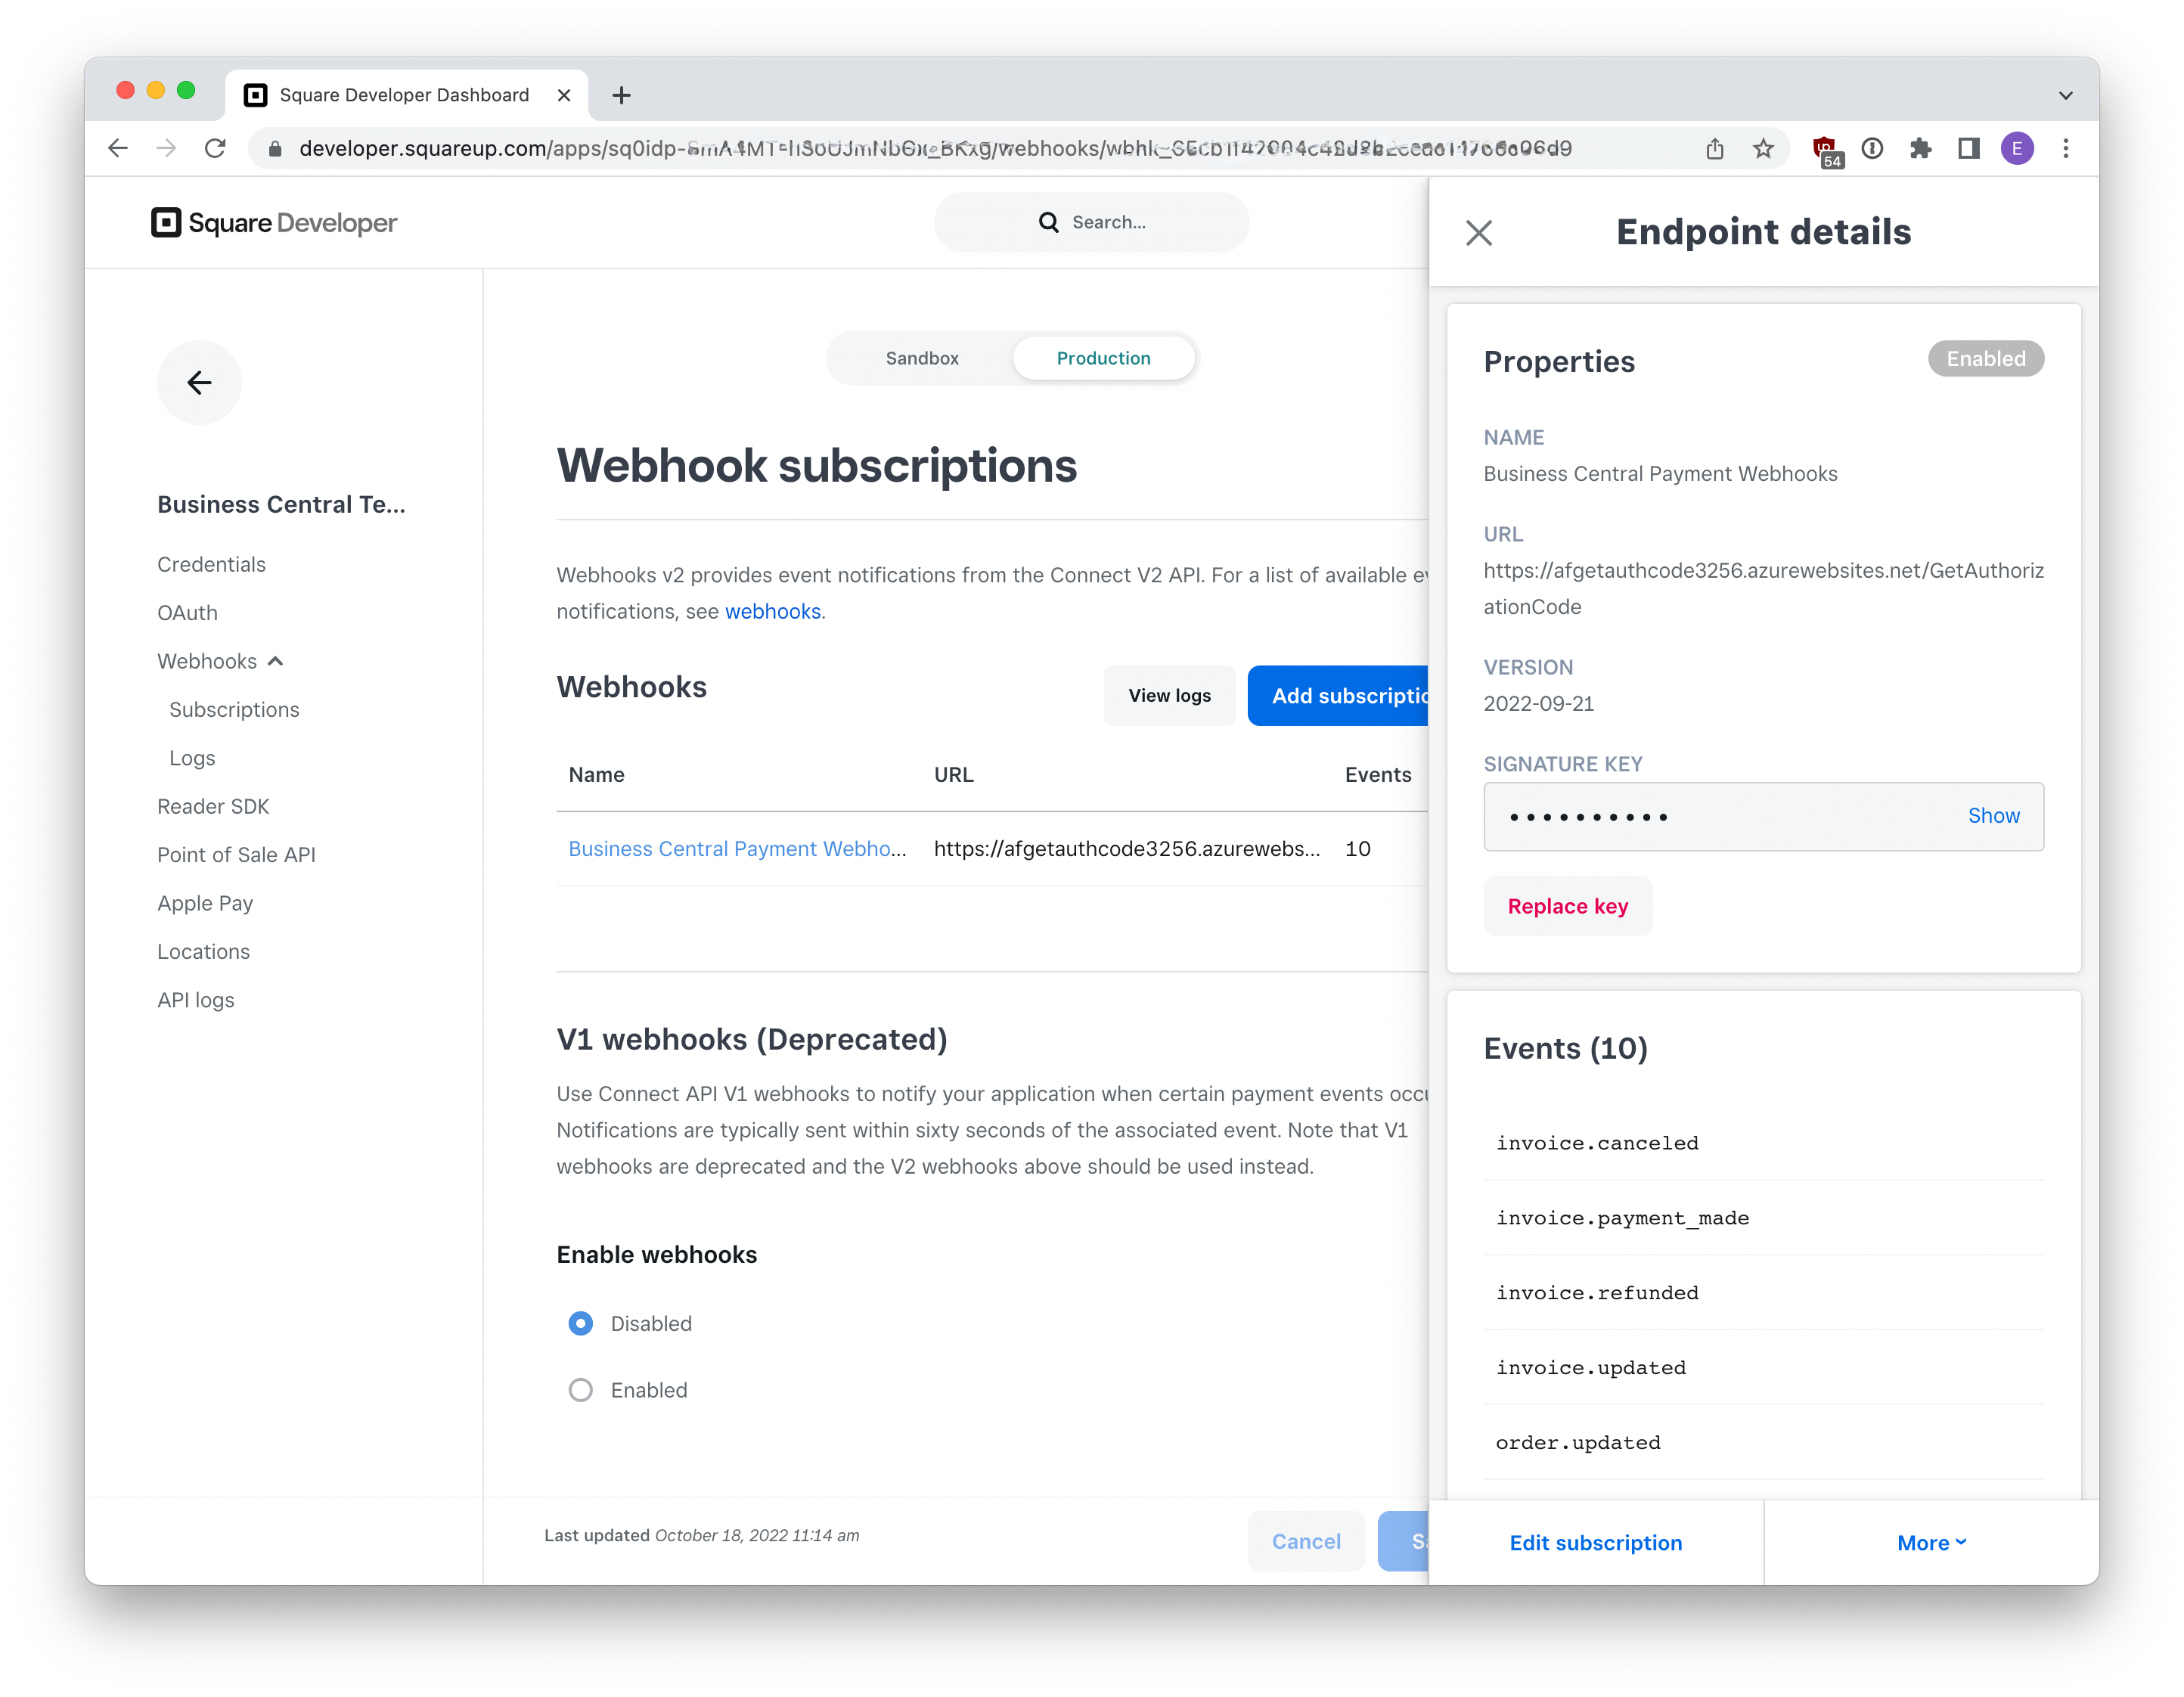Reload the page

[x=215, y=149]
